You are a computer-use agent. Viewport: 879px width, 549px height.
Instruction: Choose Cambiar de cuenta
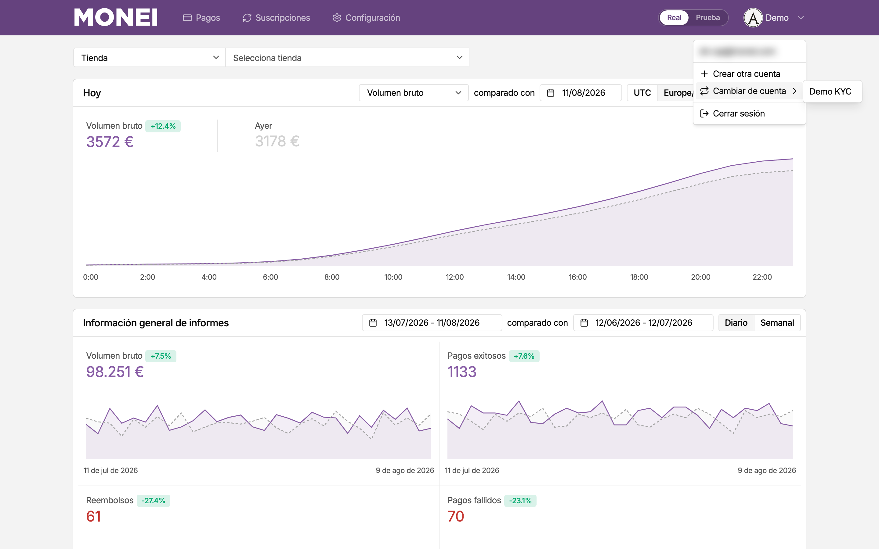pos(749,91)
